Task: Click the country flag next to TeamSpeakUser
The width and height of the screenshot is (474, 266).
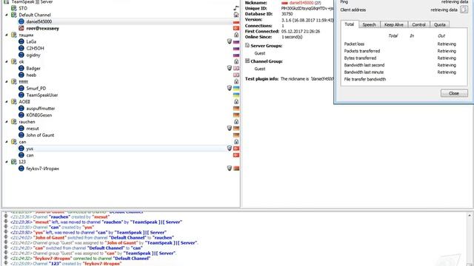Action: (x=236, y=95)
